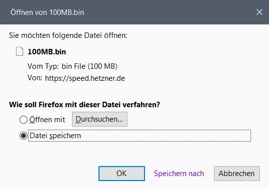Open the Durchsuchen... file browser button

[99, 119]
